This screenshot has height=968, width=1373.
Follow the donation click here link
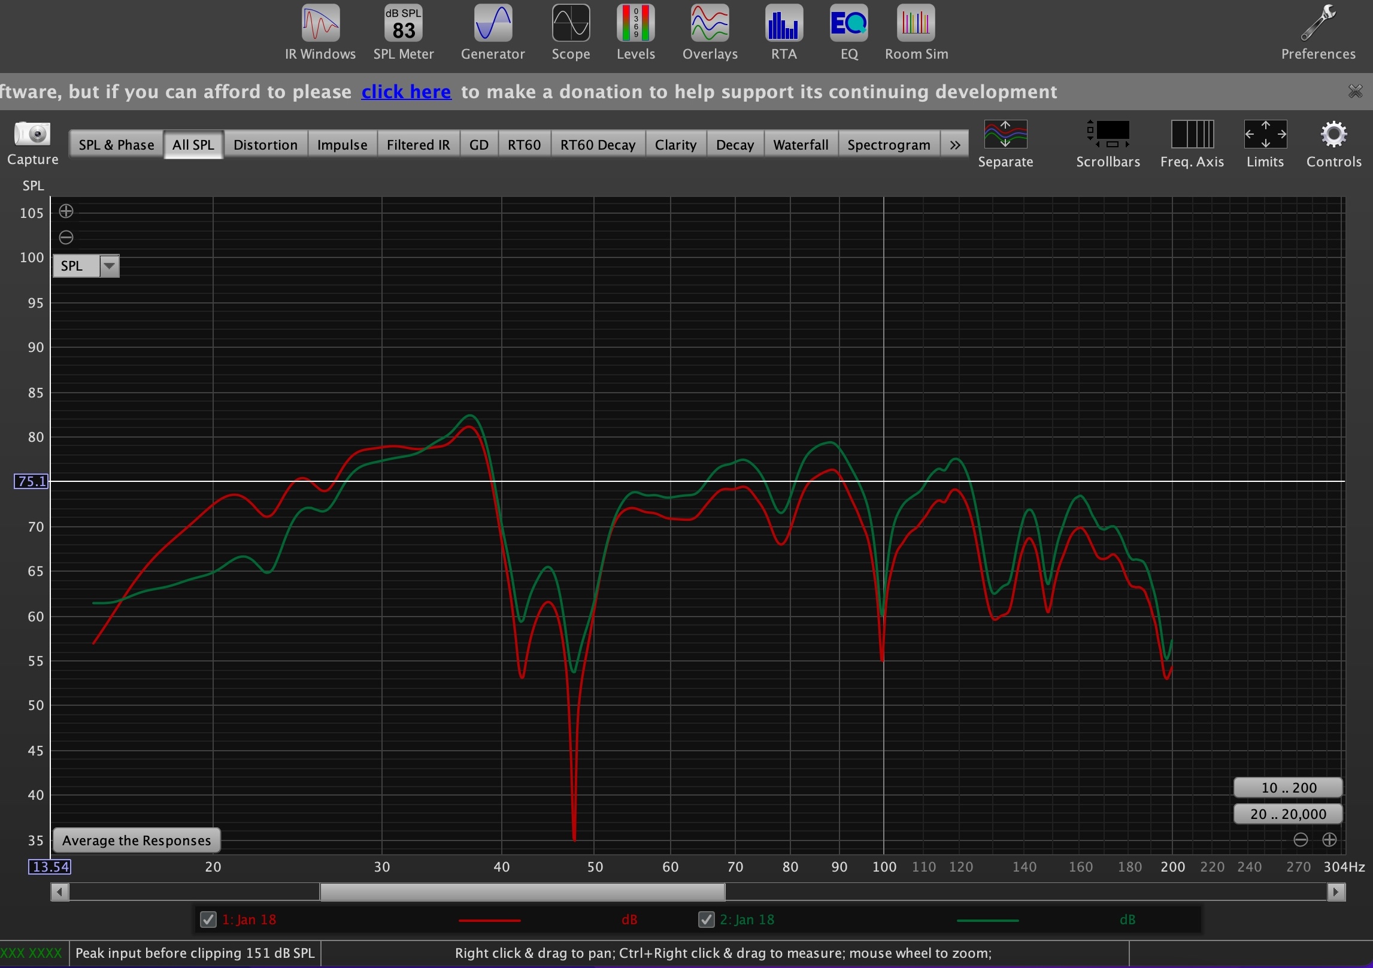(406, 92)
